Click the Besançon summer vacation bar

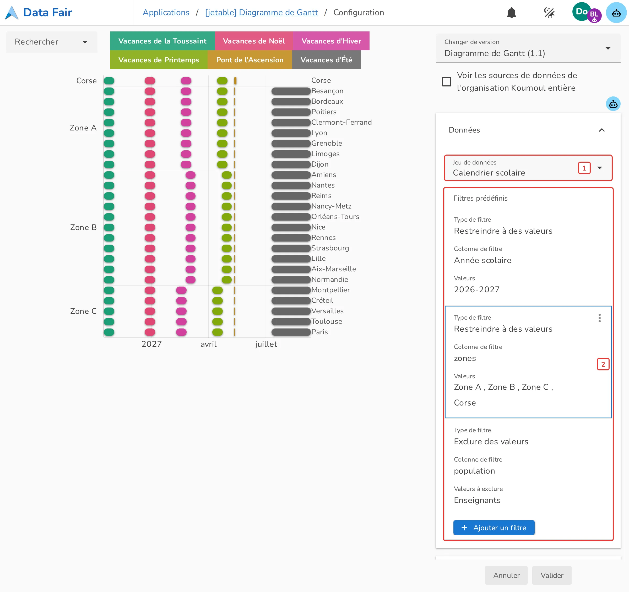(291, 91)
